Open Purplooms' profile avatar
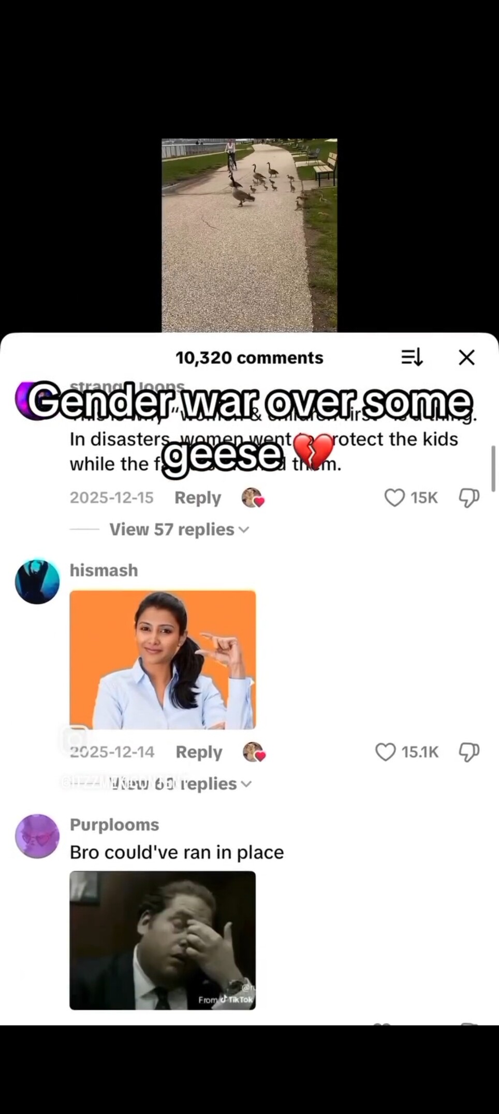The image size is (499, 1114). click(37, 836)
